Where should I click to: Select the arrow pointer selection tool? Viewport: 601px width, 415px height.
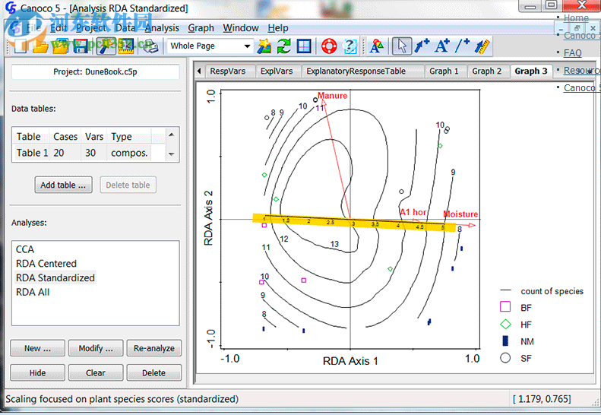point(402,46)
